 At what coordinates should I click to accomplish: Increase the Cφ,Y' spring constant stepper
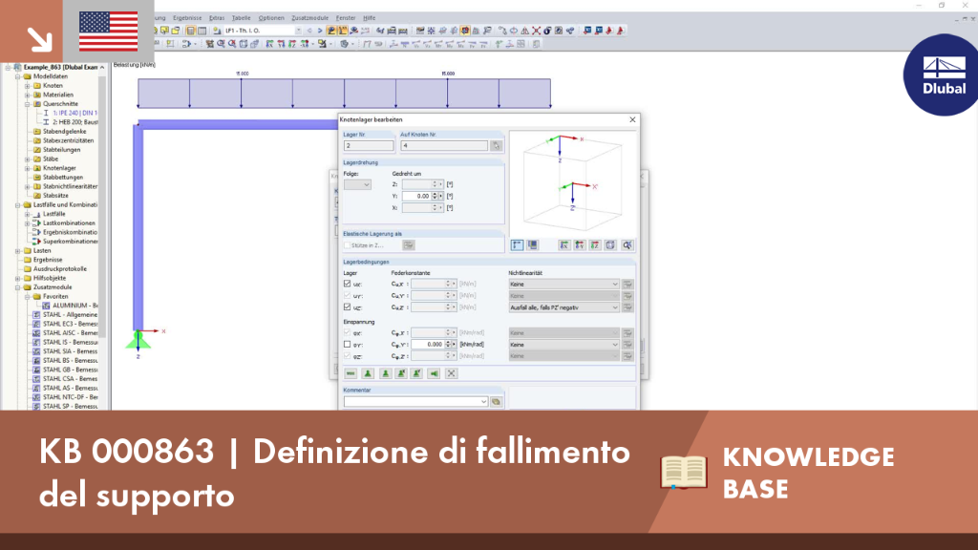(449, 343)
